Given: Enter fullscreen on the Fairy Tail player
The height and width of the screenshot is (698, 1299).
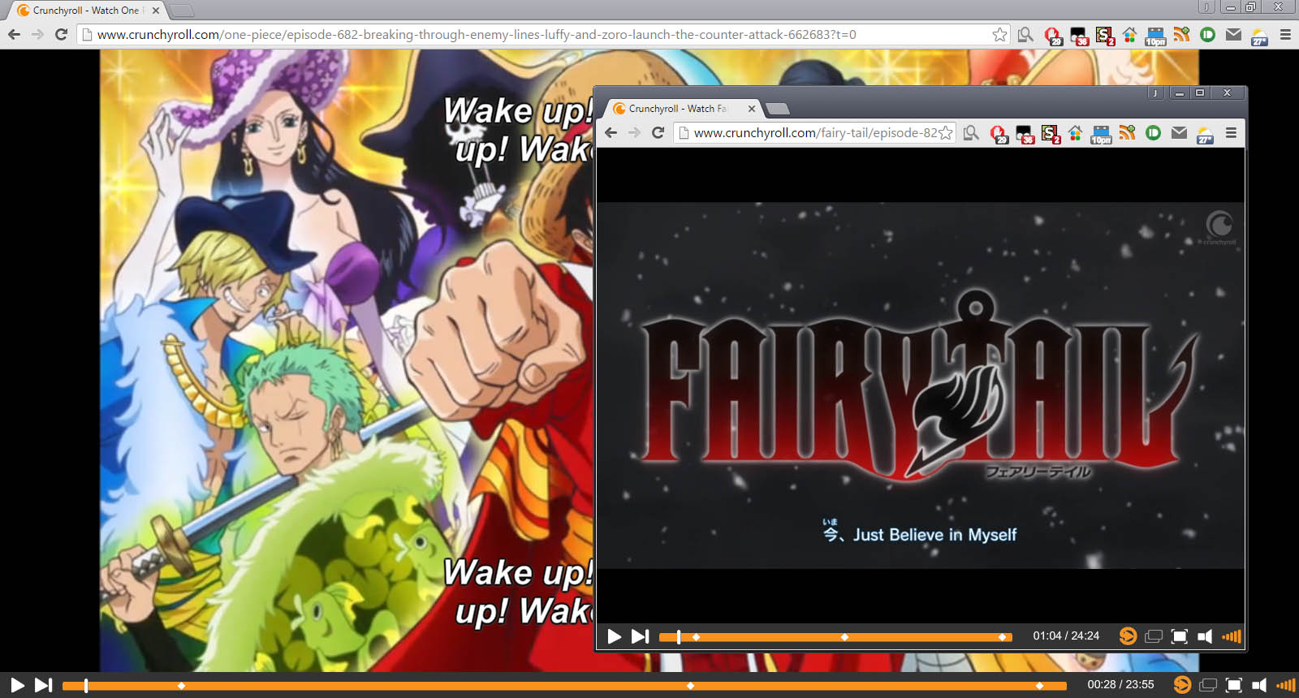Looking at the screenshot, I should (1180, 636).
